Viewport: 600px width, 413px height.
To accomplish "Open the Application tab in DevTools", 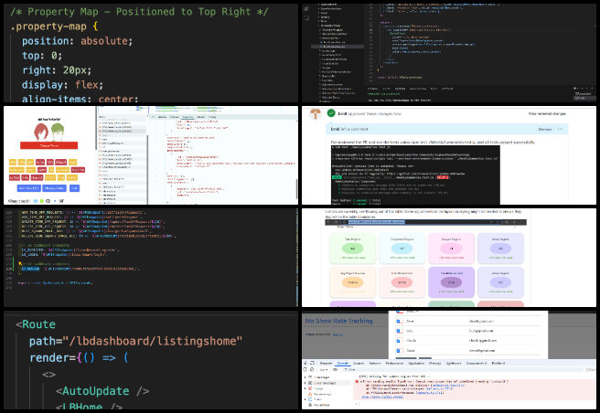I will (416, 363).
